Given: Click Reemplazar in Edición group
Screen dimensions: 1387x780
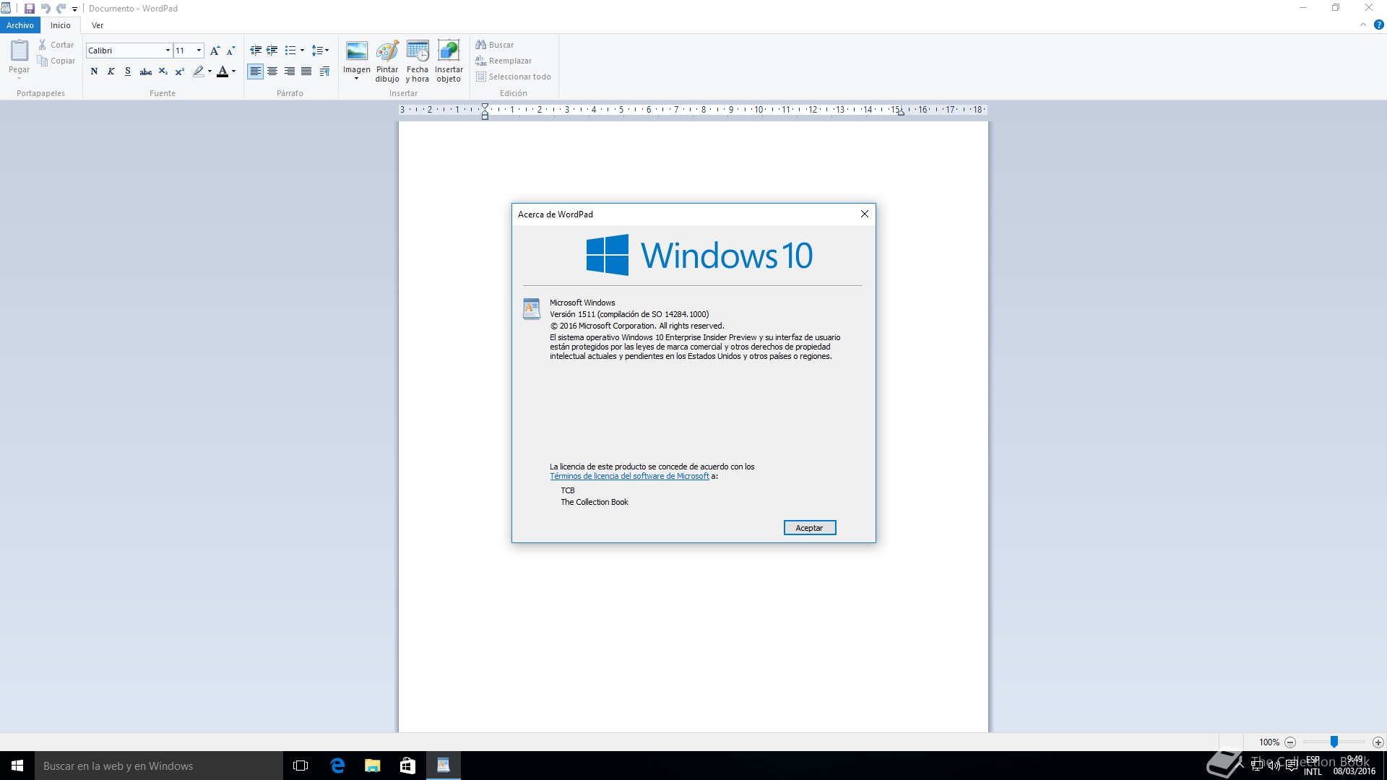Looking at the screenshot, I should click(504, 61).
